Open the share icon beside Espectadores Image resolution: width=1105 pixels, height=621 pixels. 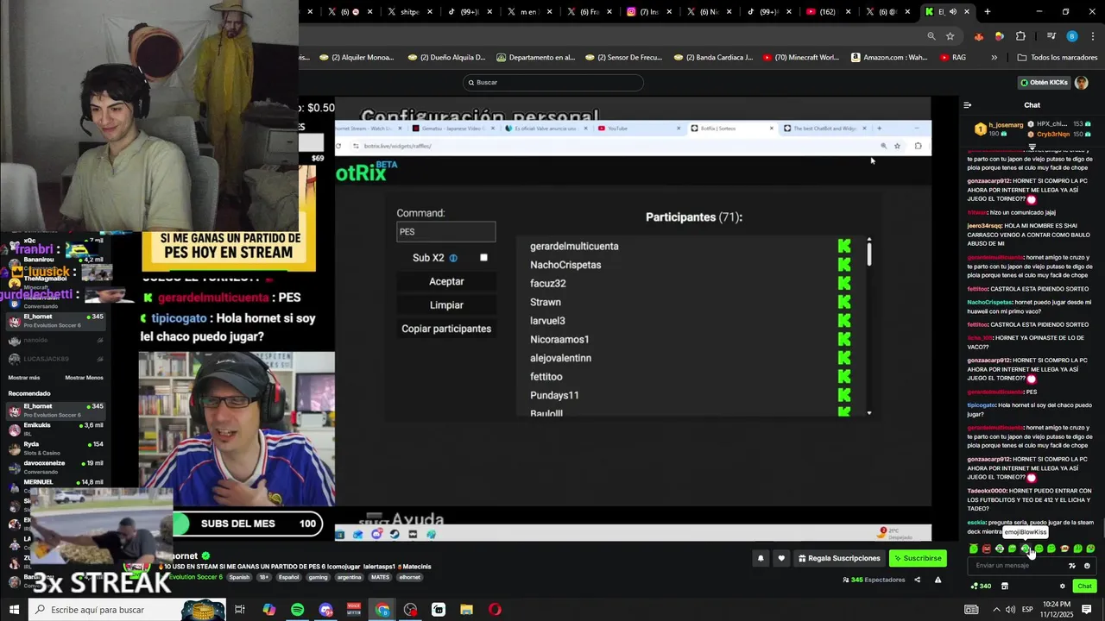coord(917,580)
